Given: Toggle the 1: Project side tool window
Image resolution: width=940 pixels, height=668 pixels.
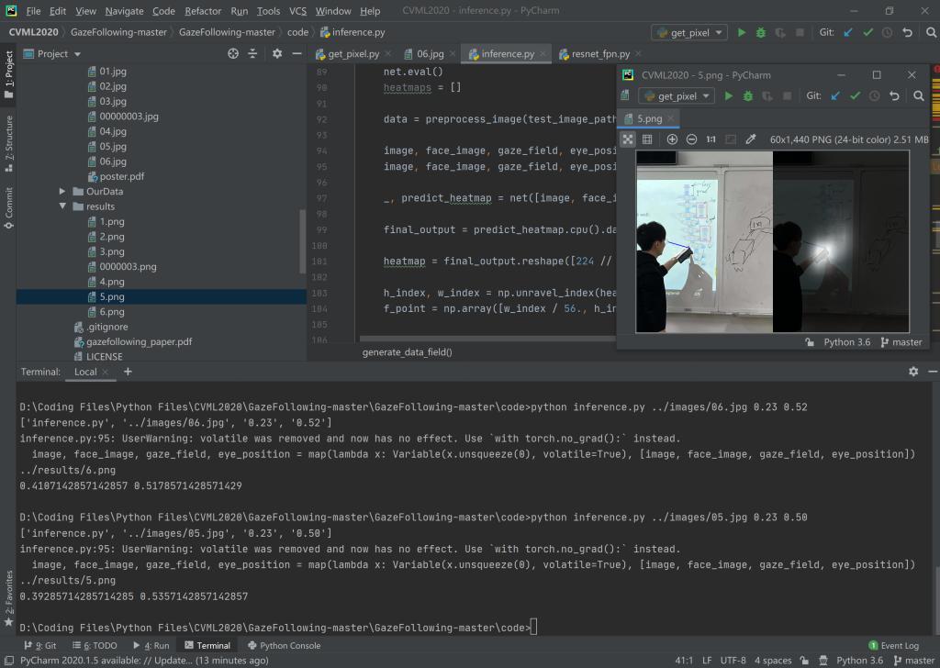Looking at the screenshot, I should pos(8,74).
